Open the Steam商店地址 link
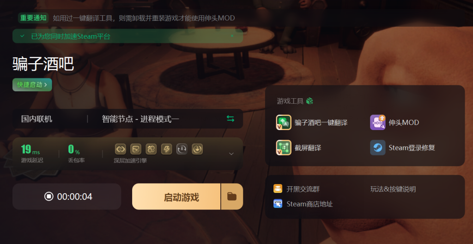 click(303, 204)
